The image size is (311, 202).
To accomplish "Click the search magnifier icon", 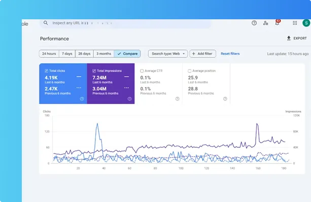I will pyautogui.click(x=46, y=23).
